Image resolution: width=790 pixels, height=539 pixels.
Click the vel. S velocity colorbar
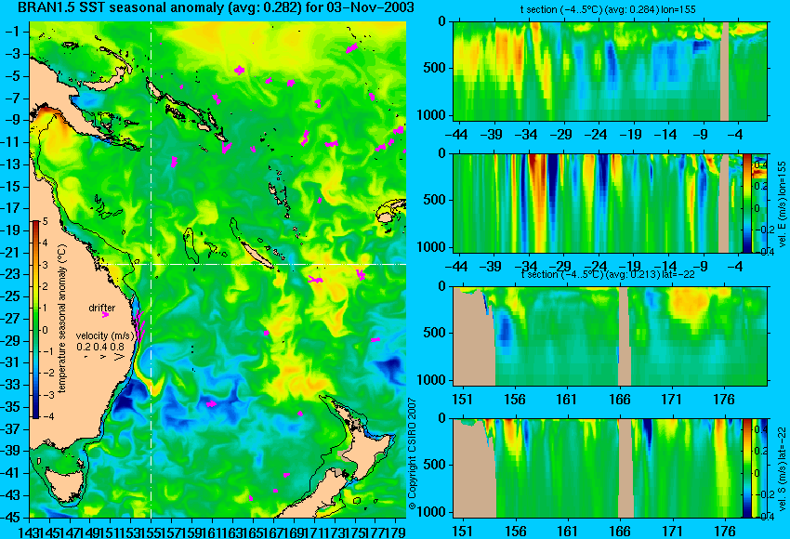[x=746, y=468]
